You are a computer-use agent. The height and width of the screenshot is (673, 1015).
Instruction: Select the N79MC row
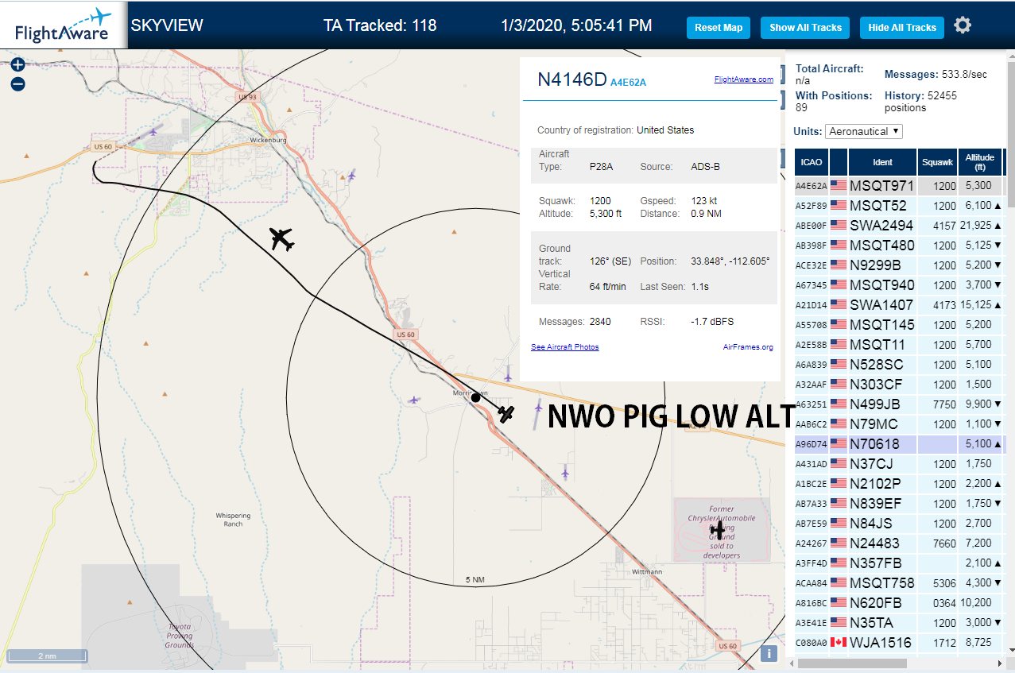click(x=900, y=424)
